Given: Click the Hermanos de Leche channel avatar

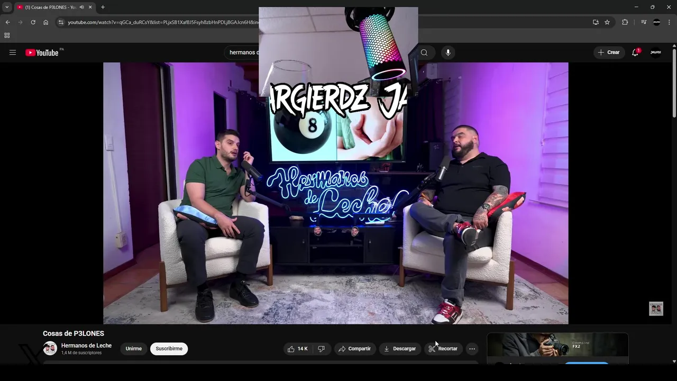Looking at the screenshot, I should (50, 348).
